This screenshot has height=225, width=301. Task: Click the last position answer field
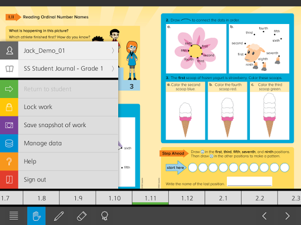pyautogui.click(x=249, y=181)
